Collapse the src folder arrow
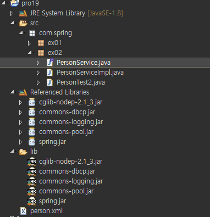The image size is (210, 217). pyautogui.click(x=13, y=23)
